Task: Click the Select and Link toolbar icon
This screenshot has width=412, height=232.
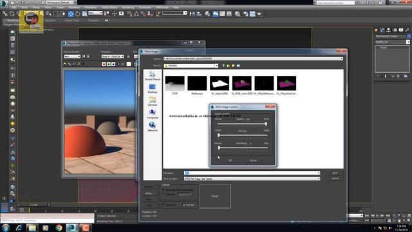Action: pos(5,14)
